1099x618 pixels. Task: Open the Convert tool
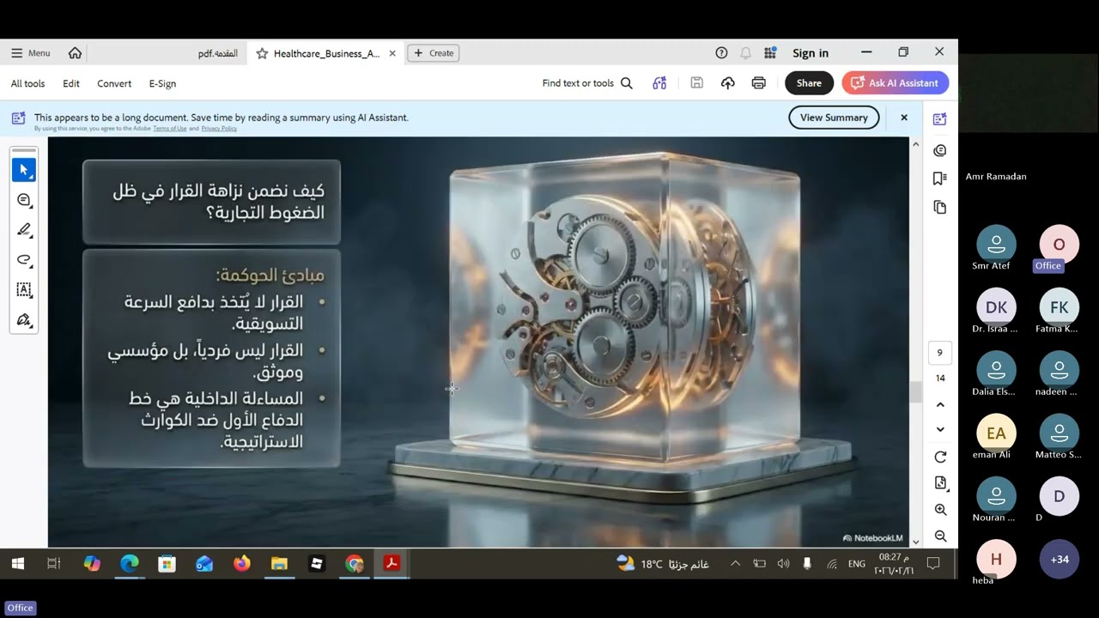pos(114,83)
